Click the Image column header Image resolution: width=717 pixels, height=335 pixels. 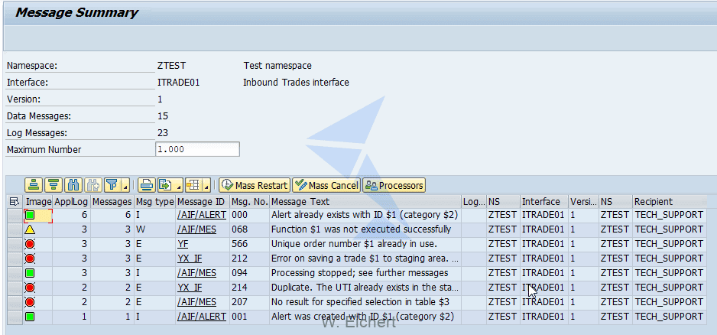click(38, 201)
